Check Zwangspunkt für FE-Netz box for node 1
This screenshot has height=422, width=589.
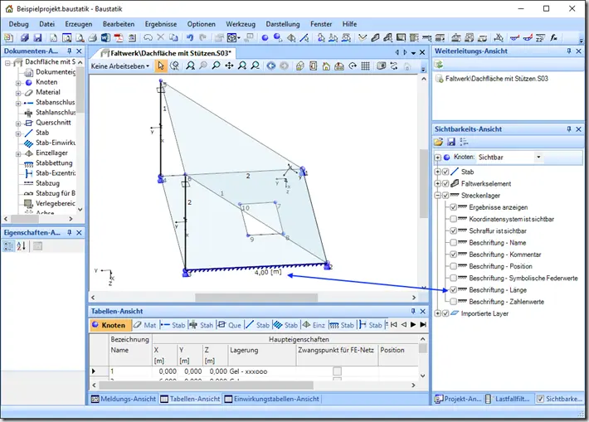coord(338,371)
